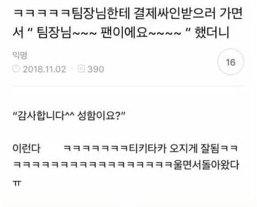Click the horizontal divider below post metadata
Viewport: 257px width, 207px height.
[128, 86]
